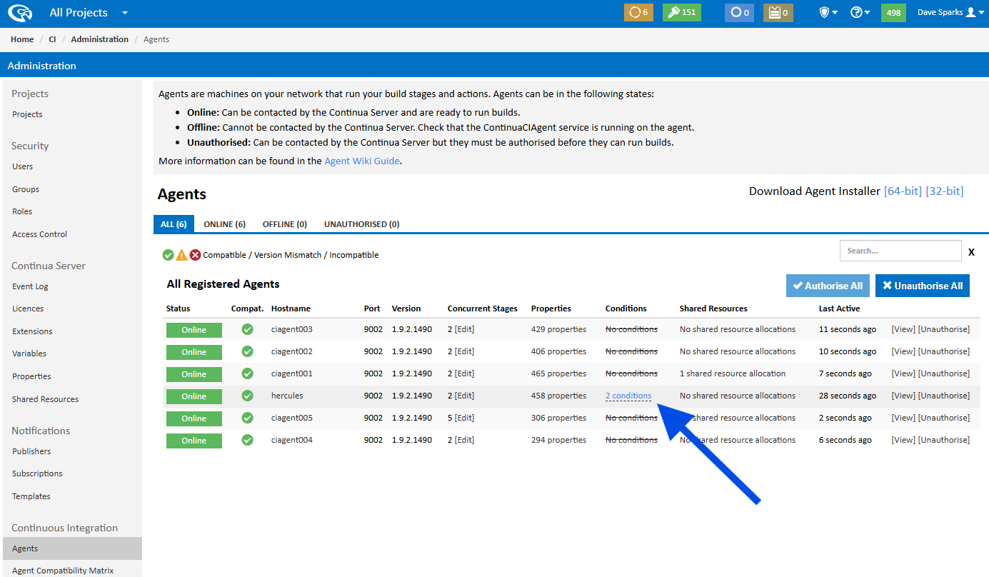Open Licences in the sidebar

(28, 308)
